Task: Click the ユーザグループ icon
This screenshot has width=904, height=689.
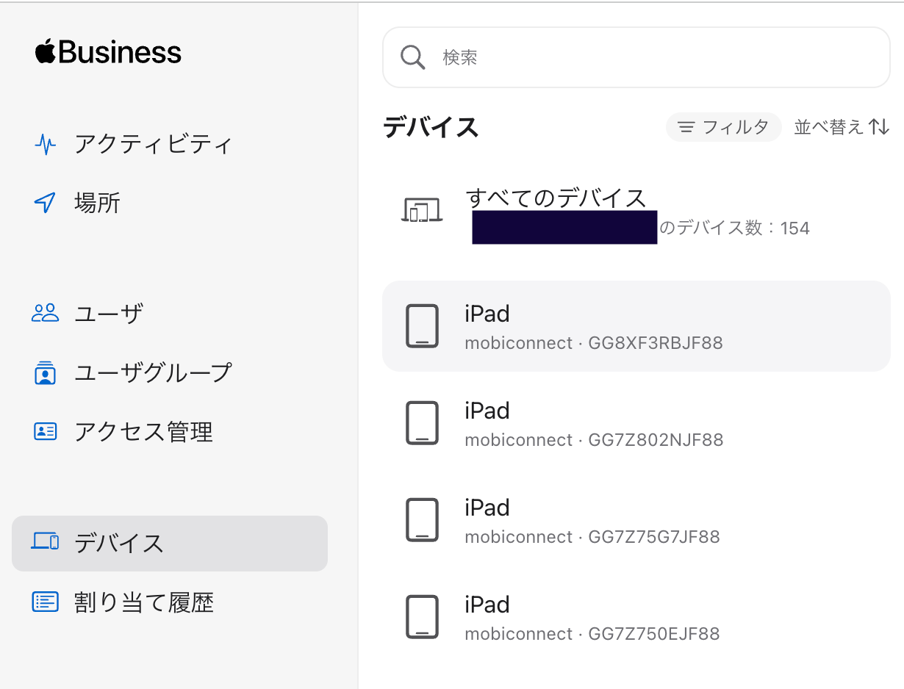Action: click(46, 372)
